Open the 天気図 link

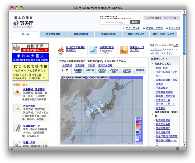click(91, 65)
